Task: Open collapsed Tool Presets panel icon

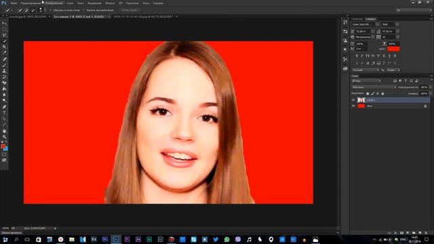Action: [x=345, y=59]
